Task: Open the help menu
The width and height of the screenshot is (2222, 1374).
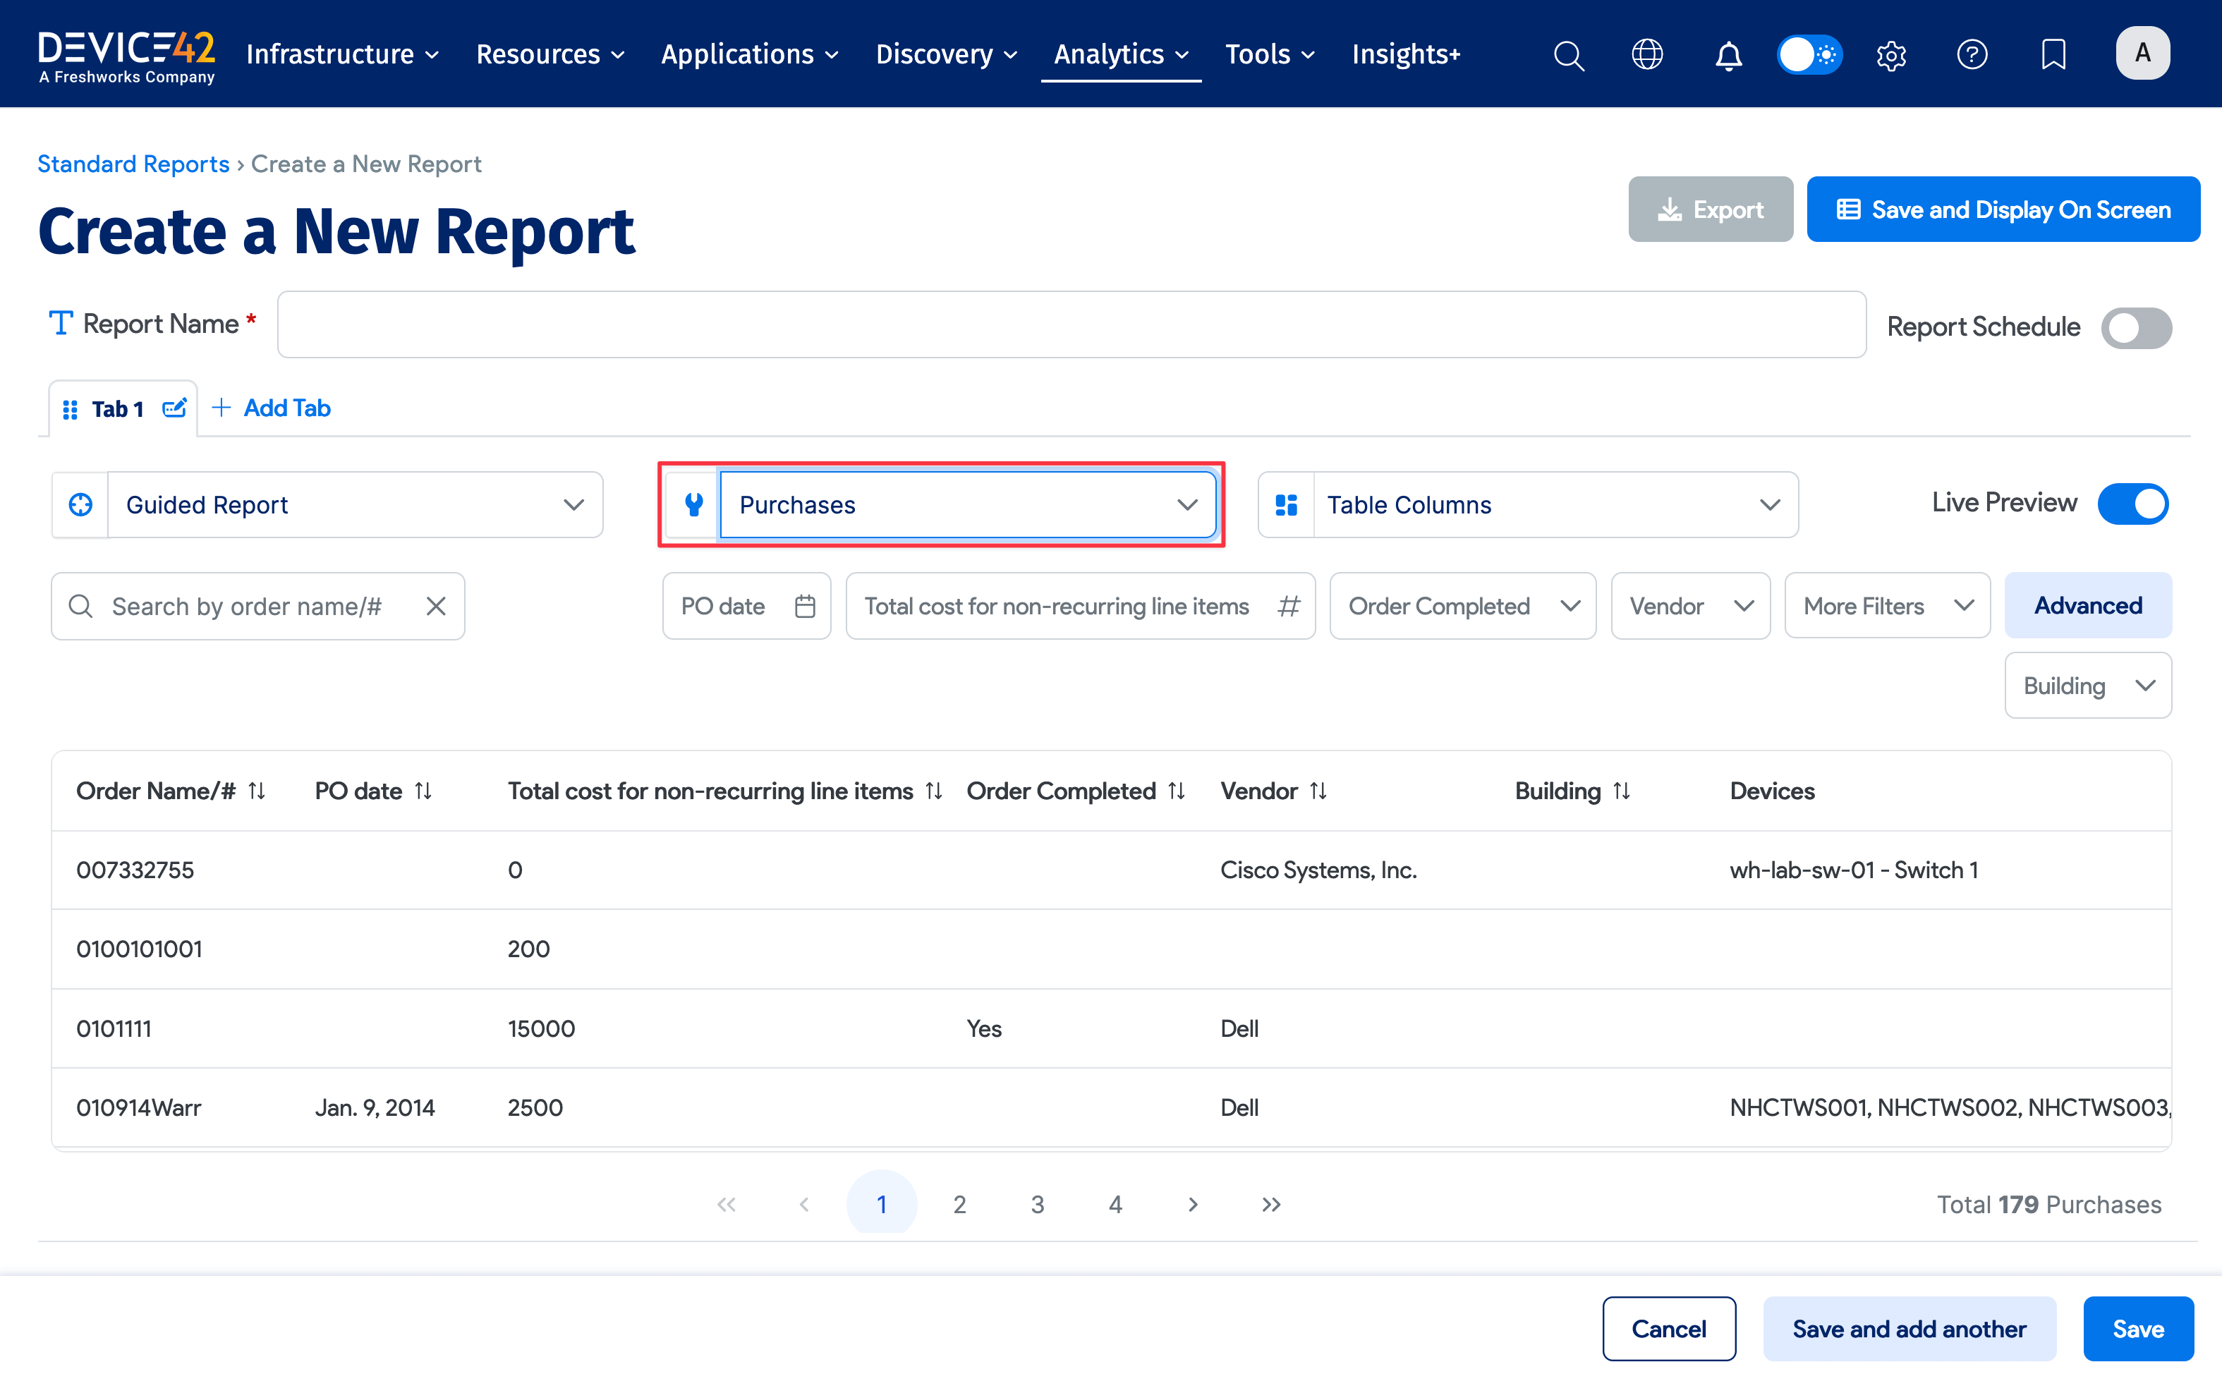Action: [x=1972, y=54]
